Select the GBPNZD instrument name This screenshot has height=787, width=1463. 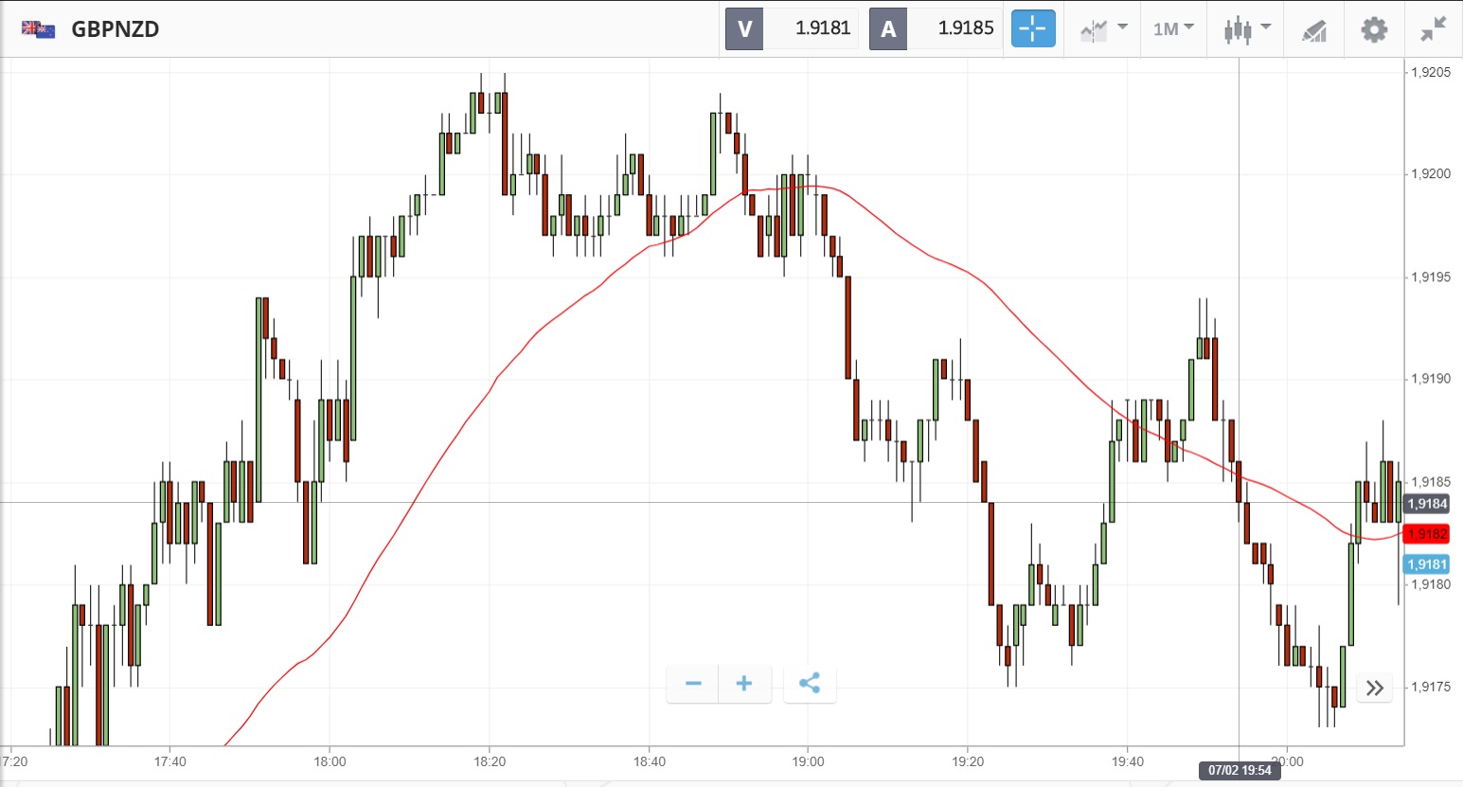(116, 29)
